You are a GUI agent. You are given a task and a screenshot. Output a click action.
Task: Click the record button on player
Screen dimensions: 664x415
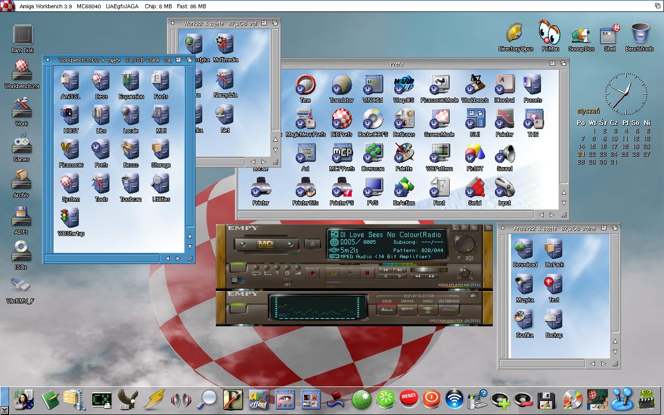pyautogui.click(x=312, y=273)
